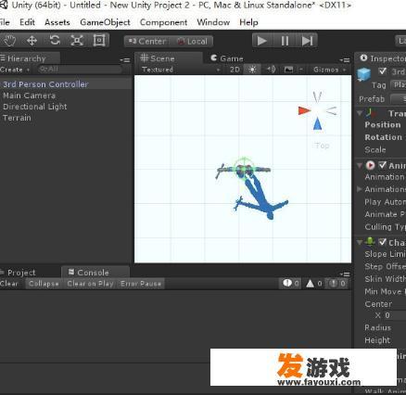406x395 pixels.
Task: Toggle 2D scene view mode
Action: pos(235,70)
